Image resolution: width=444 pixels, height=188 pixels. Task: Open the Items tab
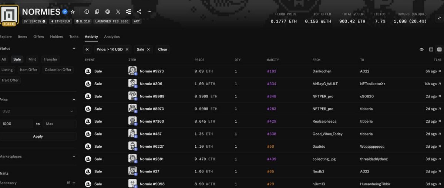(23, 37)
